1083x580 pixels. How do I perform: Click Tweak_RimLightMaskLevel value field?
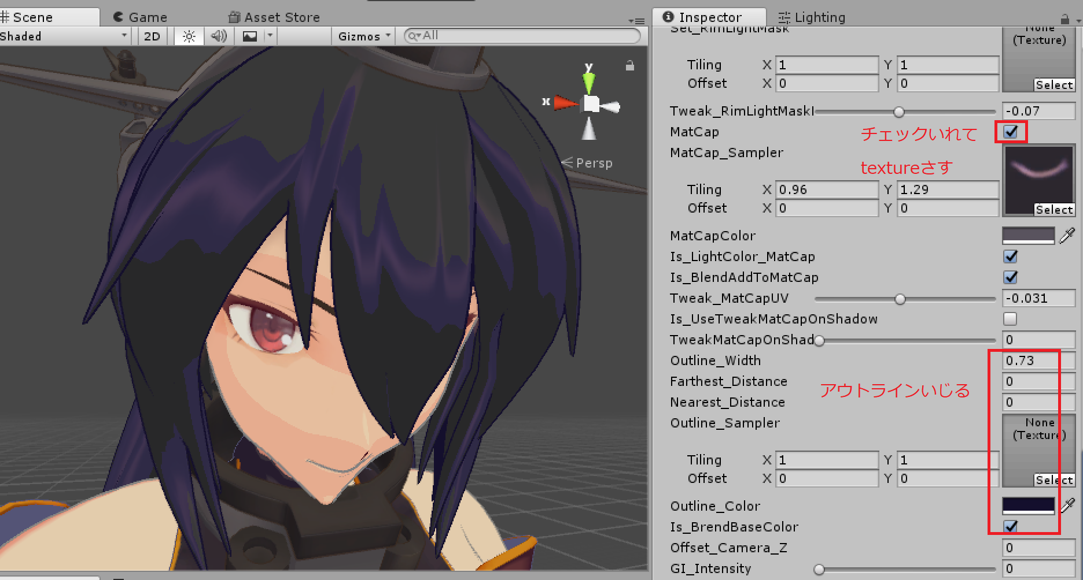tap(1038, 111)
